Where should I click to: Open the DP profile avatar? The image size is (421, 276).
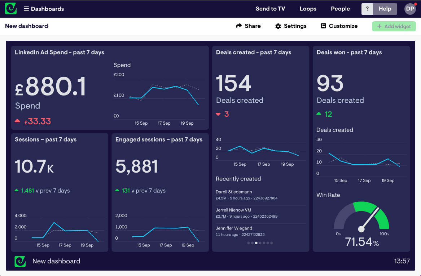pos(410,9)
